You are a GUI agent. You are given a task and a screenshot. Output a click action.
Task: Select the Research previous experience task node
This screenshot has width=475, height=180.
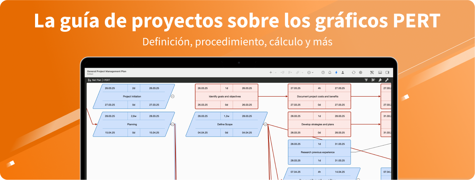click(x=319, y=152)
